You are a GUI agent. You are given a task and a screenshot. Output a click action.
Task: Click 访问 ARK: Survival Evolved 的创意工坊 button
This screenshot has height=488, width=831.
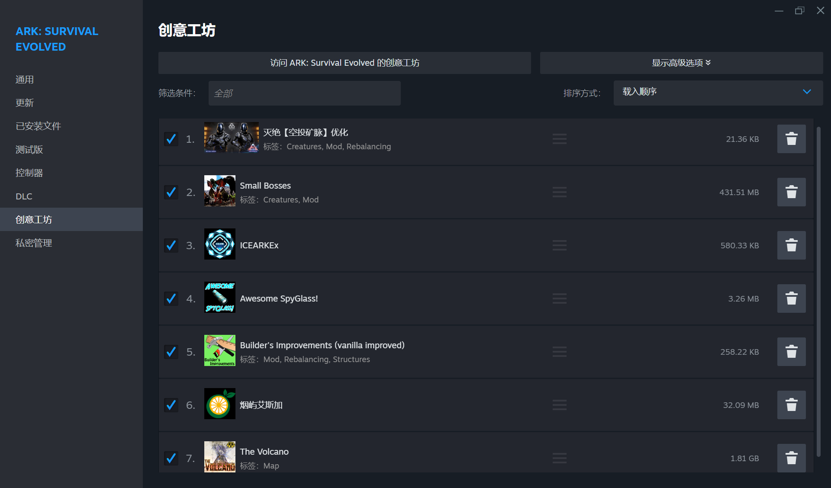click(x=345, y=63)
